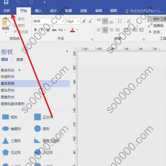The width and height of the screenshot is (166, 166).
Task: Open the font name dropdown
Action: click(63, 21)
